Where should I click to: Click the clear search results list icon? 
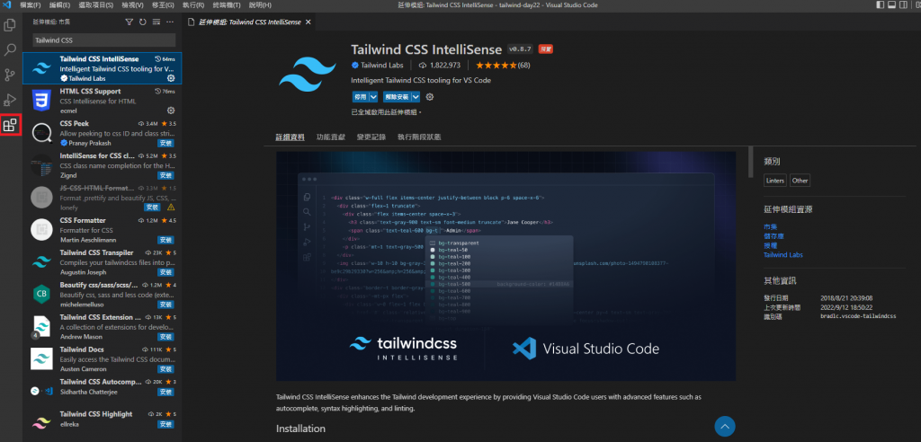coord(156,22)
